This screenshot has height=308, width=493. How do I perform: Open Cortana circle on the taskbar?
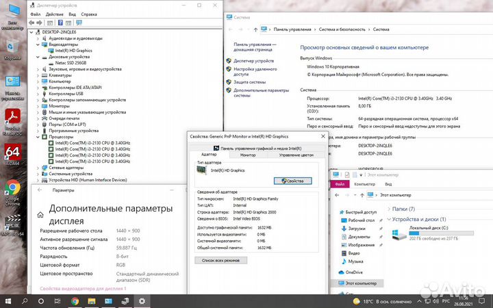[x=41, y=301]
